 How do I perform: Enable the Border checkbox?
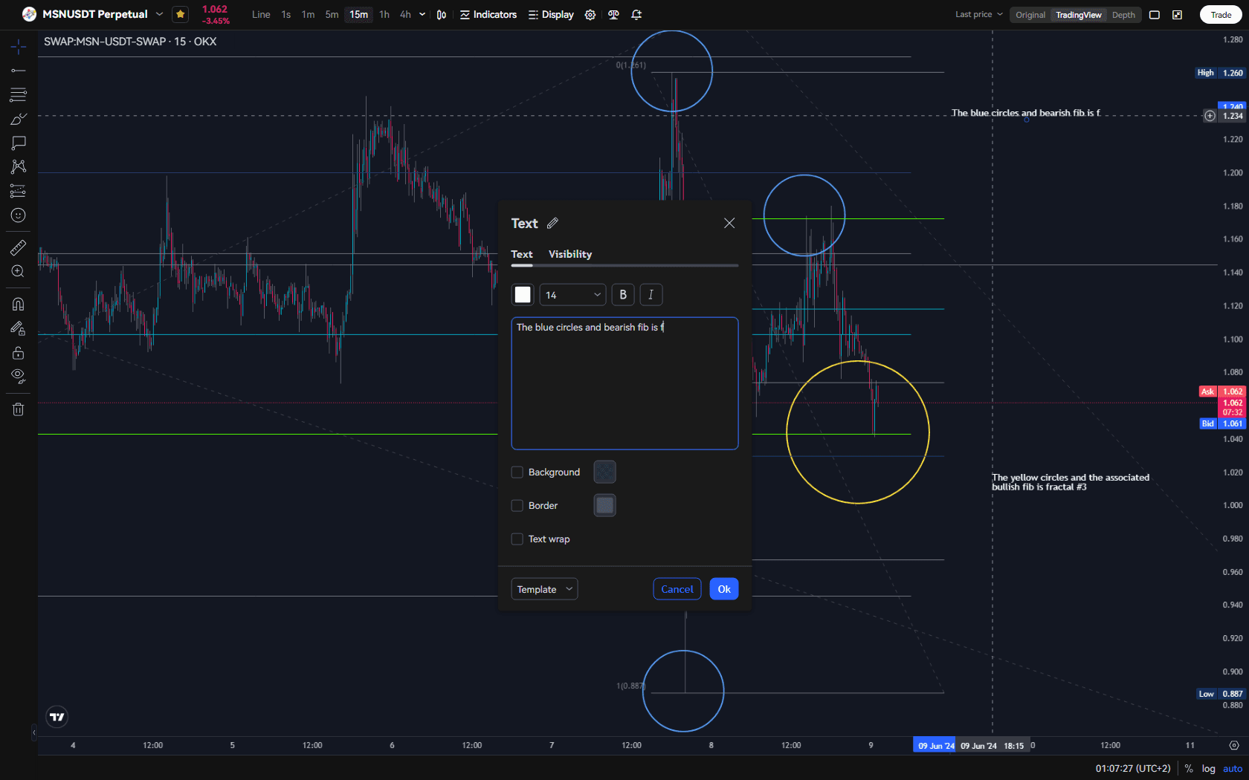pos(517,505)
